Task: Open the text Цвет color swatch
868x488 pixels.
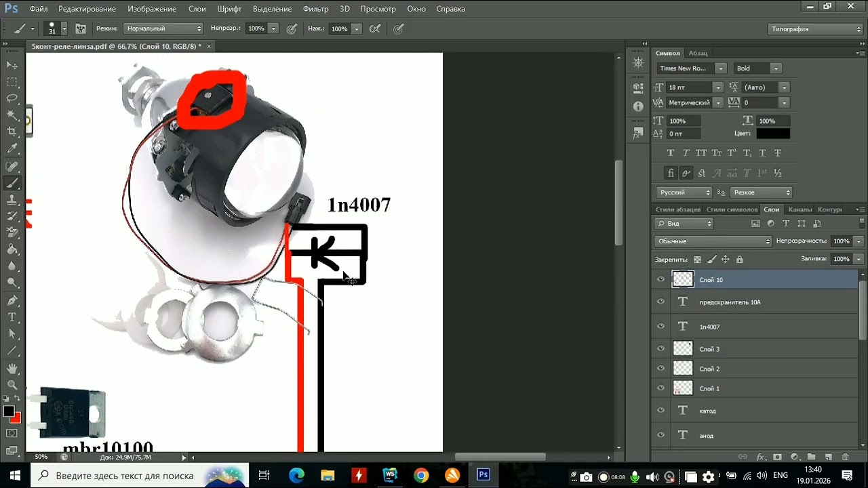Action: click(x=773, y=134)
